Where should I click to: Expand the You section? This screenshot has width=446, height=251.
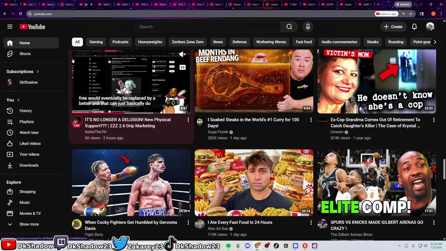pos(13,100)
